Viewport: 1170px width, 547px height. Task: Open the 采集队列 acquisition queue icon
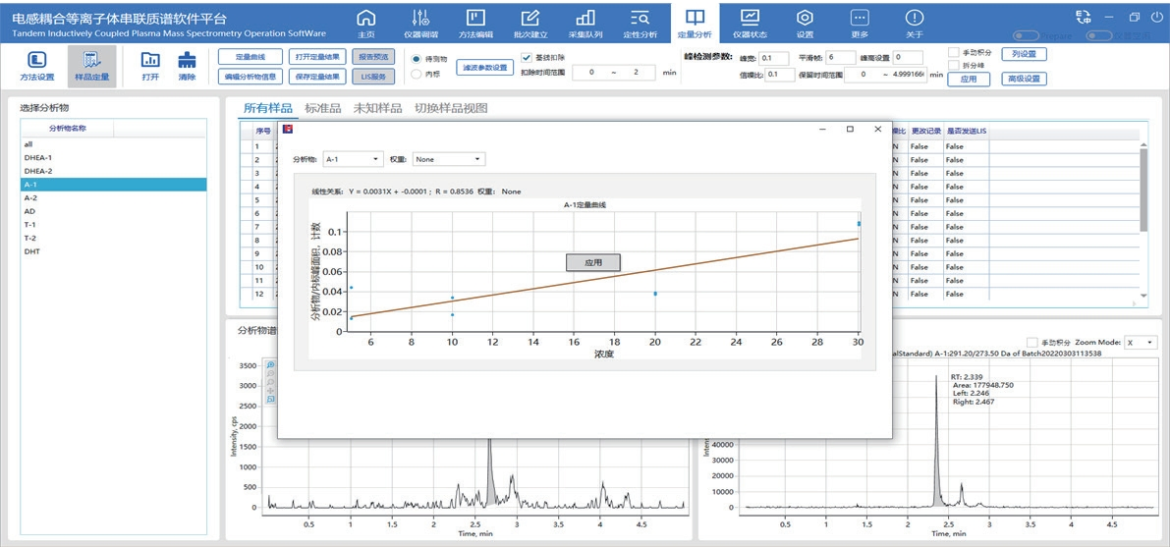tap(585, 18)
